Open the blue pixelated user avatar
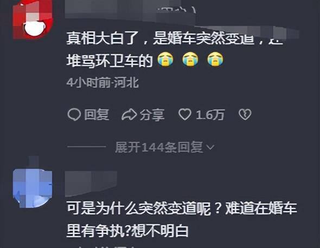 tap(33, 187)
